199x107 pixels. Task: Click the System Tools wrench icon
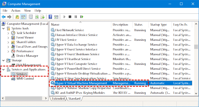tap(8, 28)
